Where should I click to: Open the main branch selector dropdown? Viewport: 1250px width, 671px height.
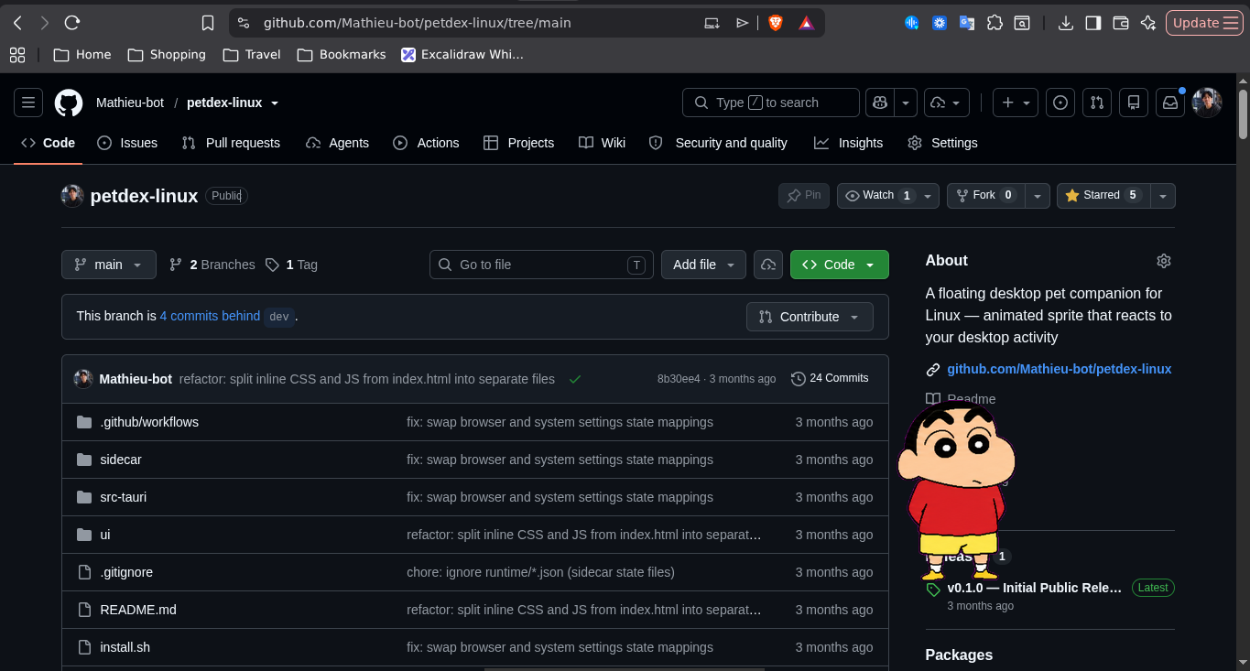click(109, 265)
